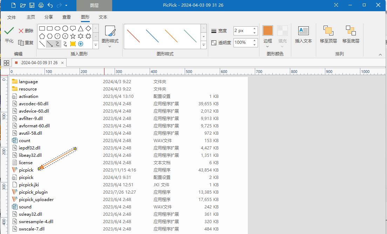Screen dimensions: 387x234
Task: Select the pentagon shape
Action: coord(42,36)
